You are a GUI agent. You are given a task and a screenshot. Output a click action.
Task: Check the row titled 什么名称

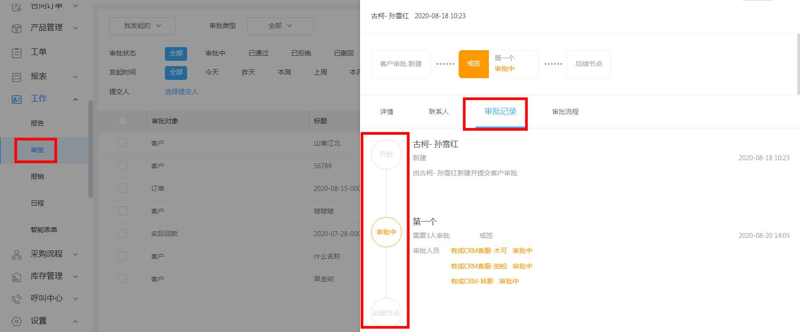click(x=123, y=256)
